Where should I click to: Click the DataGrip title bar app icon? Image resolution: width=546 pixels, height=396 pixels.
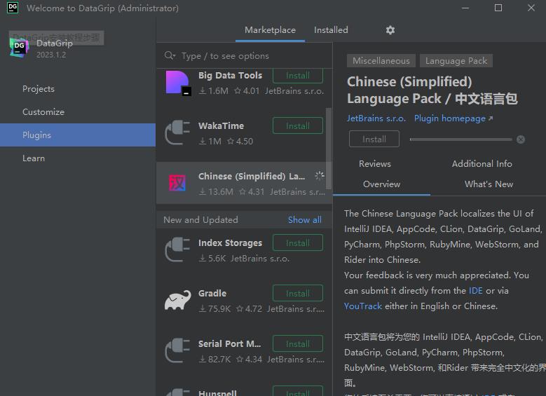coord(13,7)
